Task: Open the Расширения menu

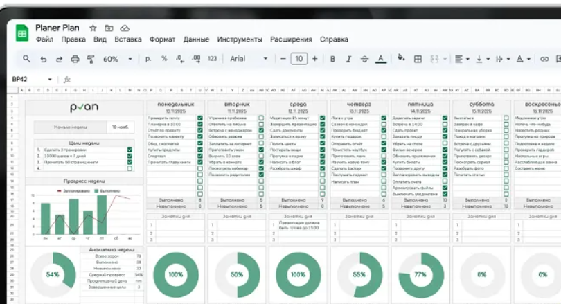Action: point(291,39)
